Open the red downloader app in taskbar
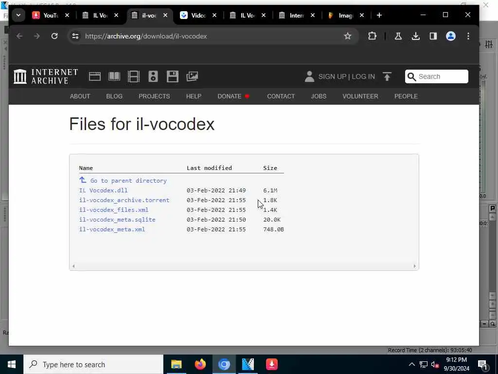This screenshot has height=374, width=498. (x=272, y=364)
